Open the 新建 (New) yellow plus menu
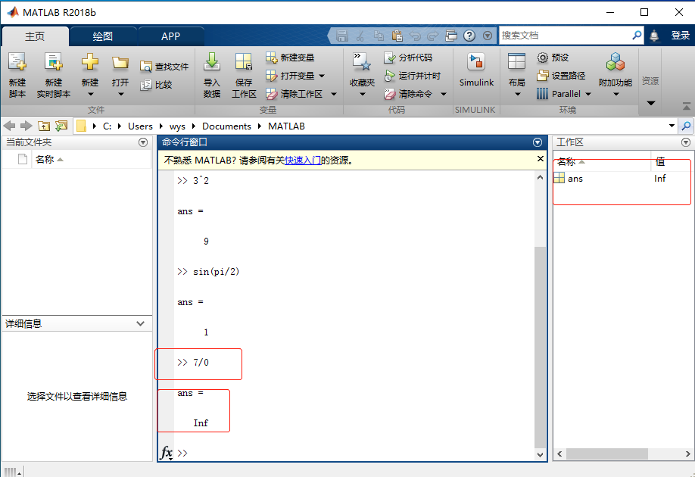The height and width of the screenshot is (477, 695). click(x=89, y=74)
